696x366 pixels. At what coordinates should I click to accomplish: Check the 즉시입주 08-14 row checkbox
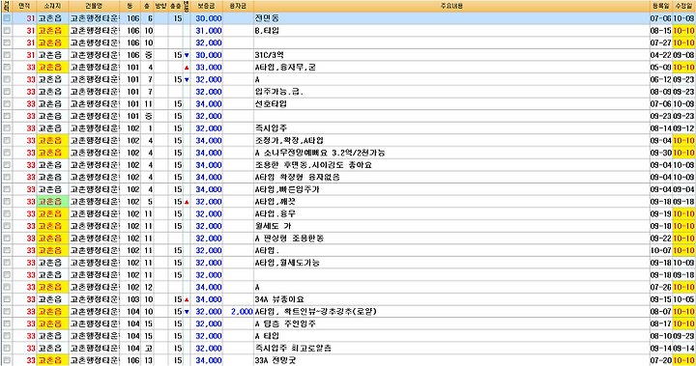coord(7,128)
